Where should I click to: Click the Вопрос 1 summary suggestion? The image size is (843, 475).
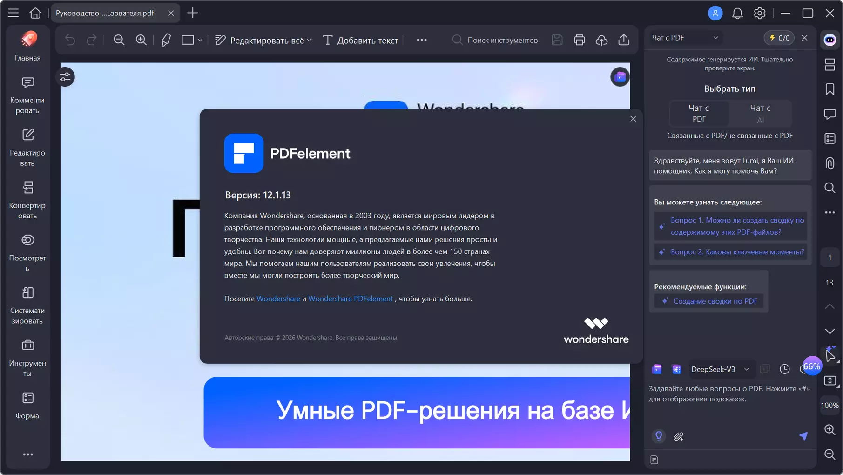[x=730, y=226]
